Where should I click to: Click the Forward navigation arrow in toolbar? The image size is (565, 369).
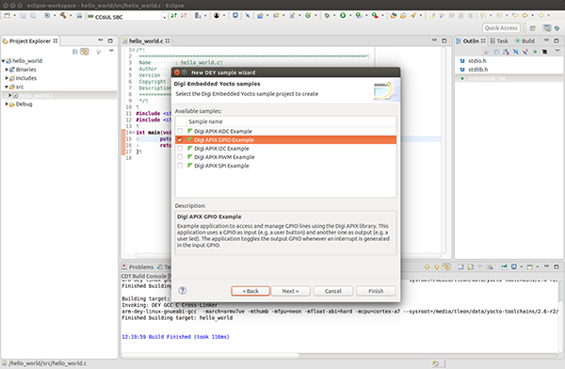[541, 15]
